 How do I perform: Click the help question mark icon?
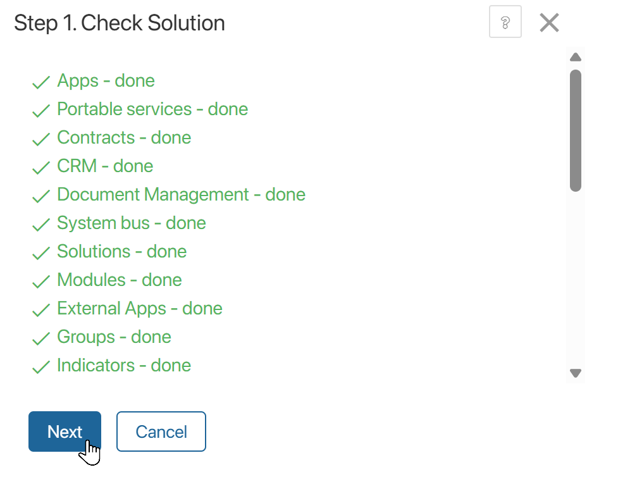click(x=505, y=22)
